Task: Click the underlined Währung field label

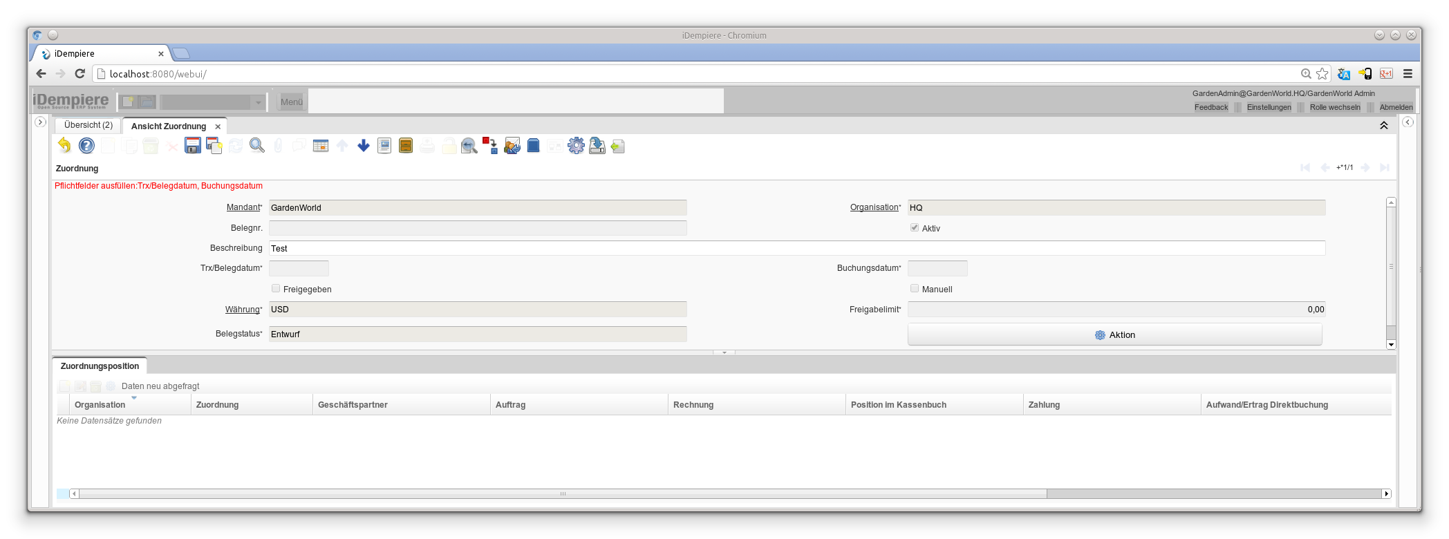Action: click(243, 310)
